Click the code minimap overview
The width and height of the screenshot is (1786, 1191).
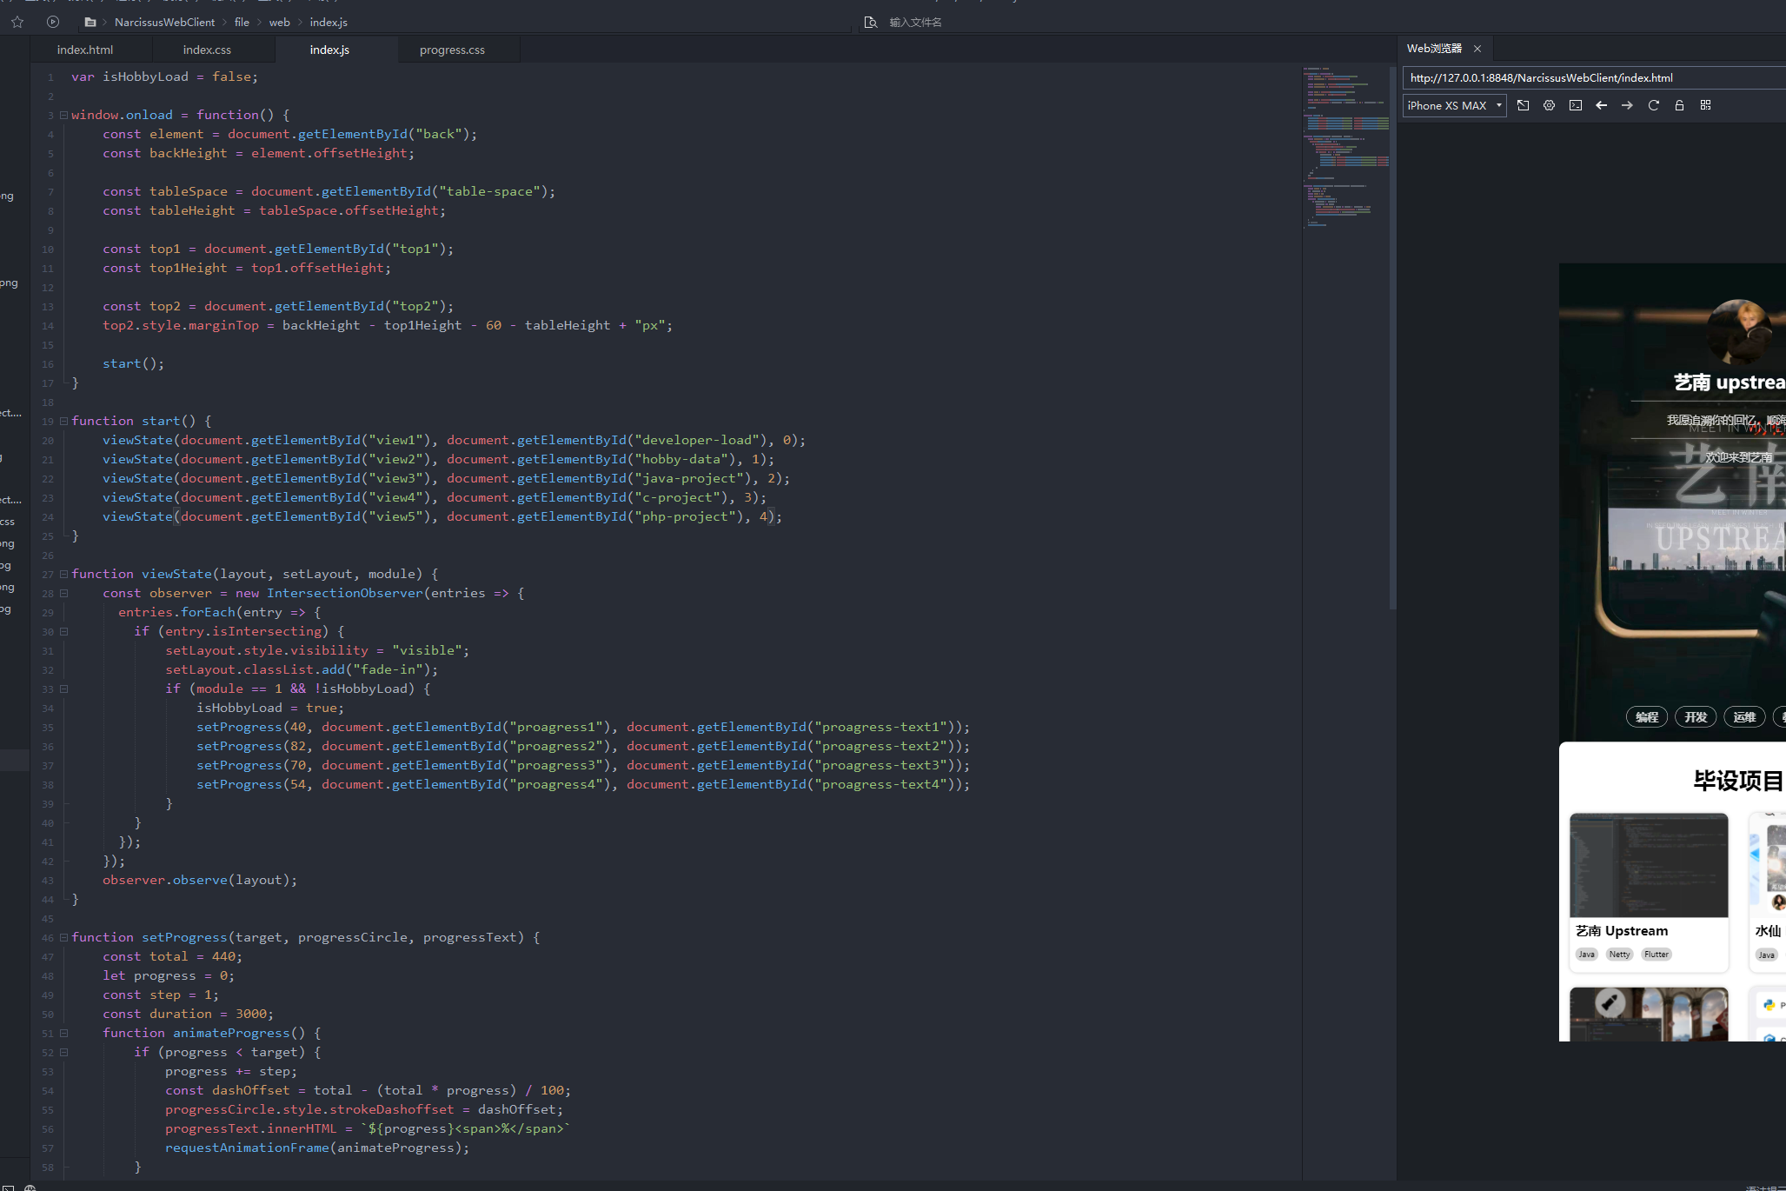(x=1345, y=146)
